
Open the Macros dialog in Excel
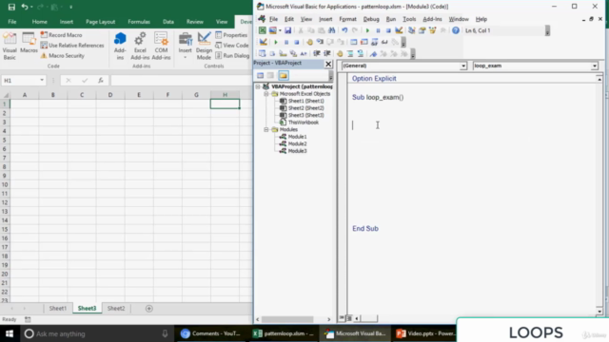point(29,44)
